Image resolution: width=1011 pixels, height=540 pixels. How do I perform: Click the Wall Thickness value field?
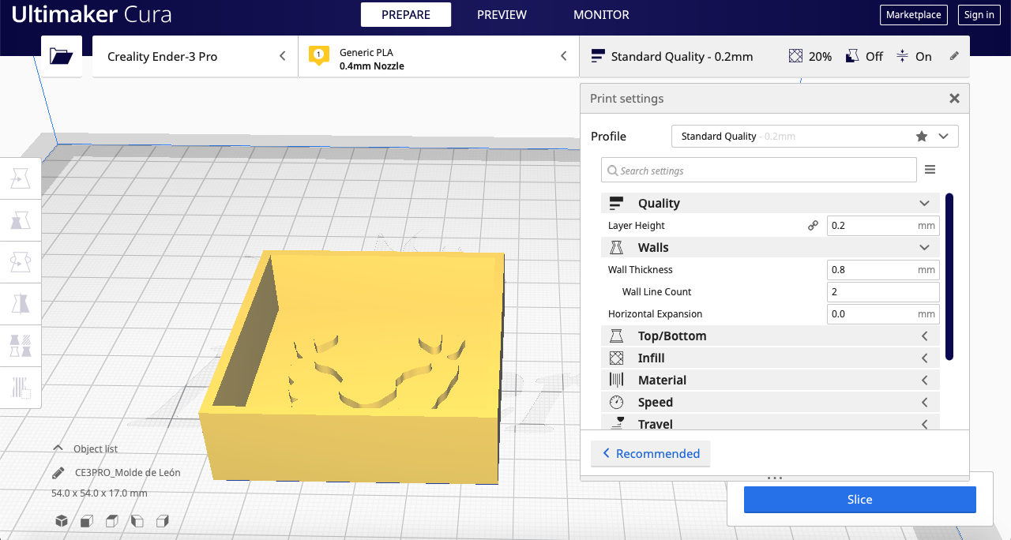pos(883,269)
